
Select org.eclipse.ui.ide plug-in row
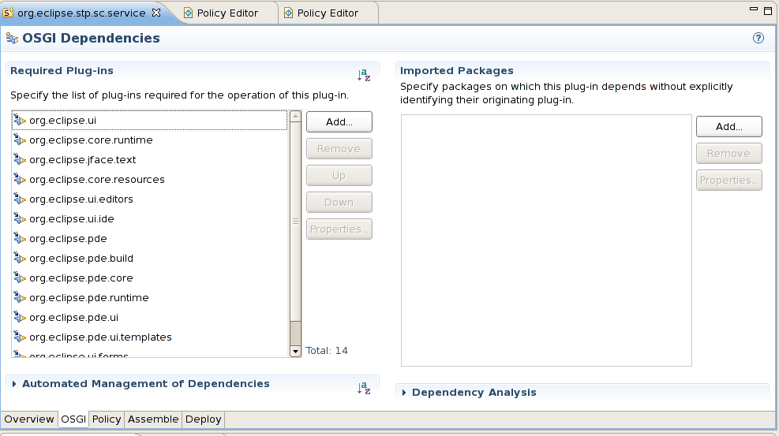(x=149, y=218)
